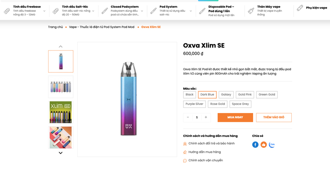
Task: Share product on Facebook icon
Action: click(255, 145)
